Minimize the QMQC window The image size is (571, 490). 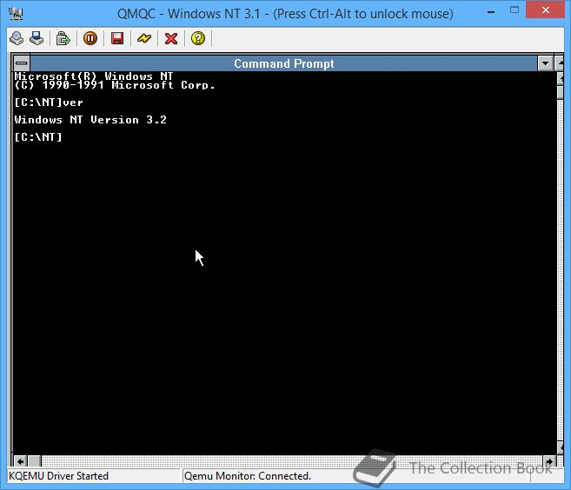point(491,12)
